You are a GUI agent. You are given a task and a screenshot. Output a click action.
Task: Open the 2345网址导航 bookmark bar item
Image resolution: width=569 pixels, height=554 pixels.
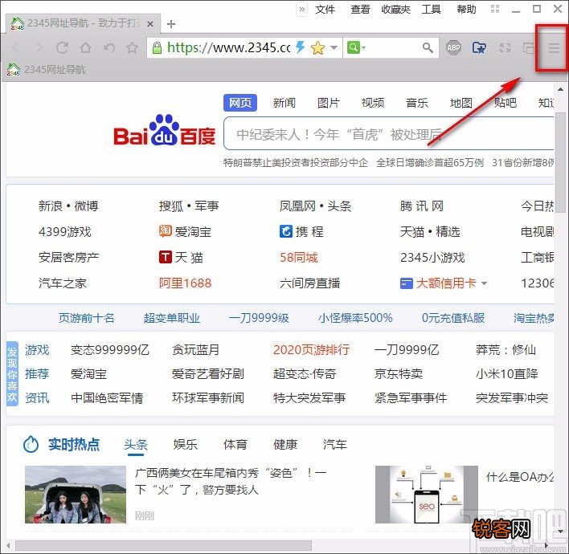(x=46, y=69)
